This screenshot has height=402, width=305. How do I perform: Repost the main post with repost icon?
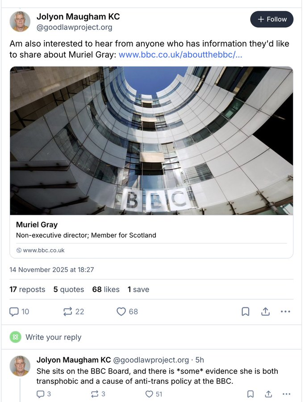coord(68,311)
